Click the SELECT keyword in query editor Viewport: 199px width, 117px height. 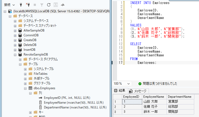tap(136, 44)
